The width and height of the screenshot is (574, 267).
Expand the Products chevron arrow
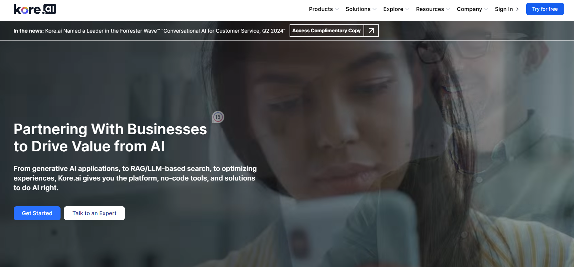(337, 9)
